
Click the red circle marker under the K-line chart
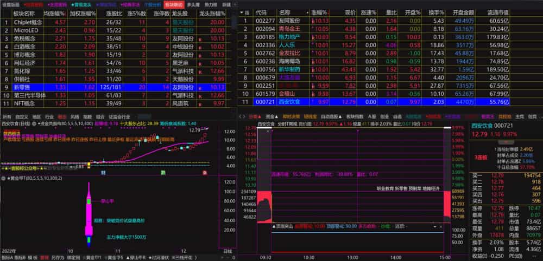pyautogui.click(x=205, y=172)
